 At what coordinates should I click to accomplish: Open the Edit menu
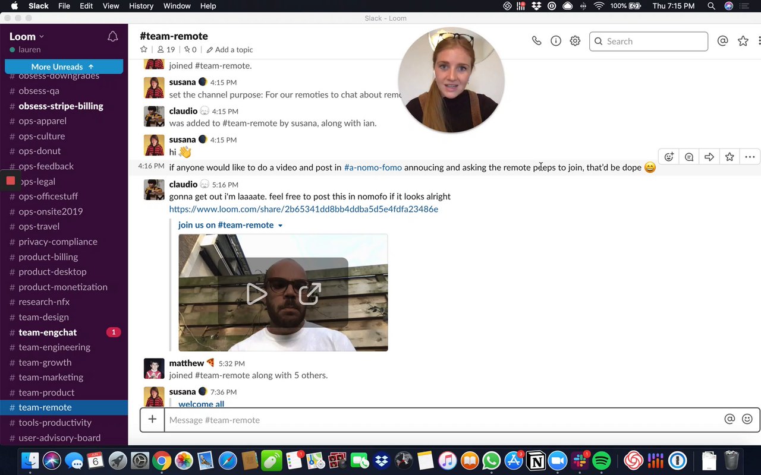pos(86,6)
